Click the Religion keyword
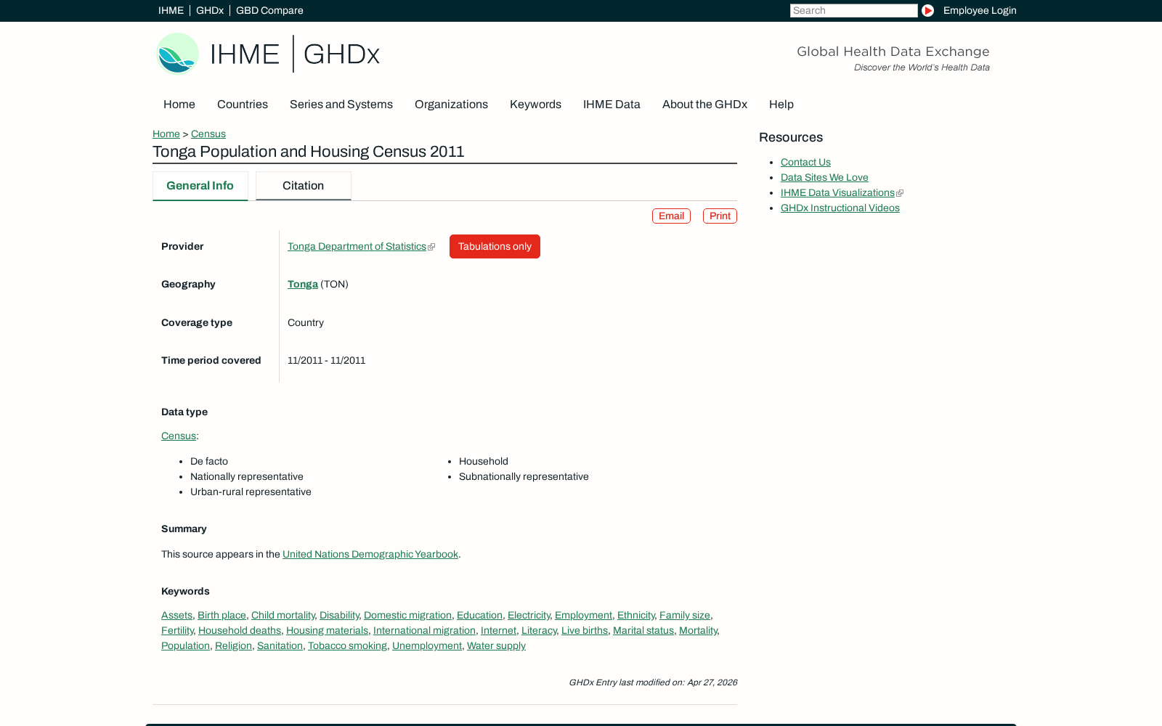This screenshot has width=1162, height=726. tap(233, 645)
